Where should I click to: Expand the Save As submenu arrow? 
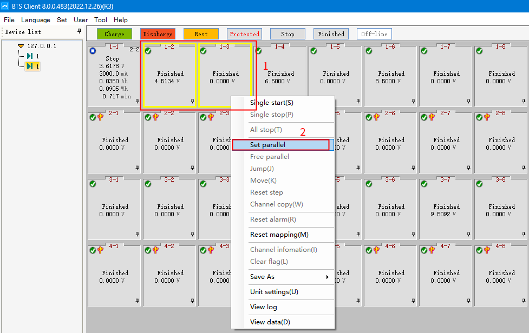click(327, 277)
